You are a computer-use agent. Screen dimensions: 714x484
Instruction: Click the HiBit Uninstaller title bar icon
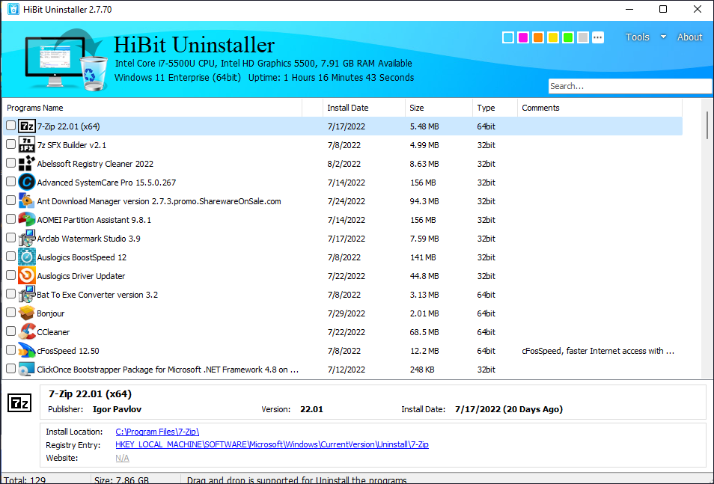[13, 9]
